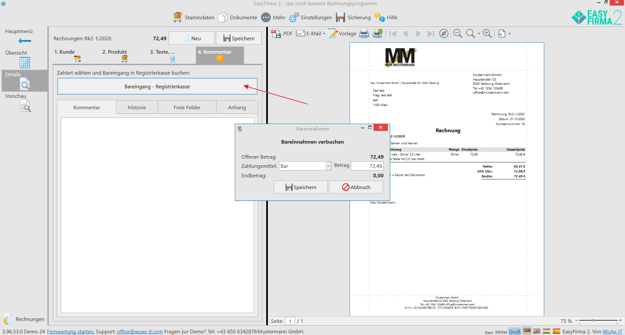Set interface size to Groß

pos(515,331)
